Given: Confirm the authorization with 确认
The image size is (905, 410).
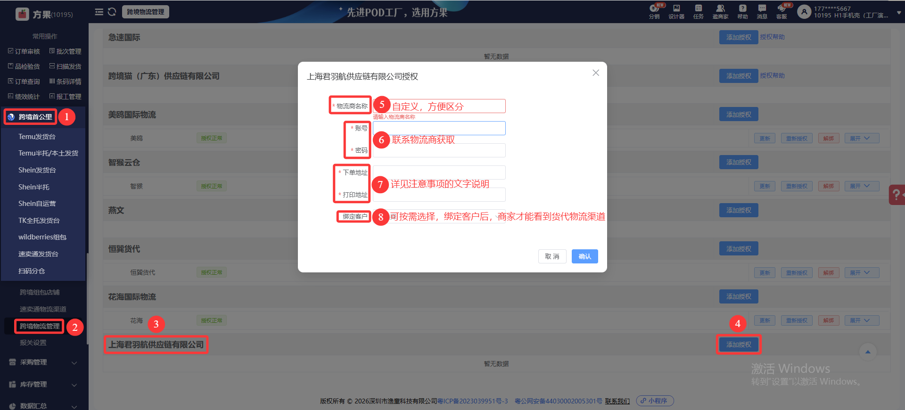Looking at the screenshot, I should [x=585, y=256].
